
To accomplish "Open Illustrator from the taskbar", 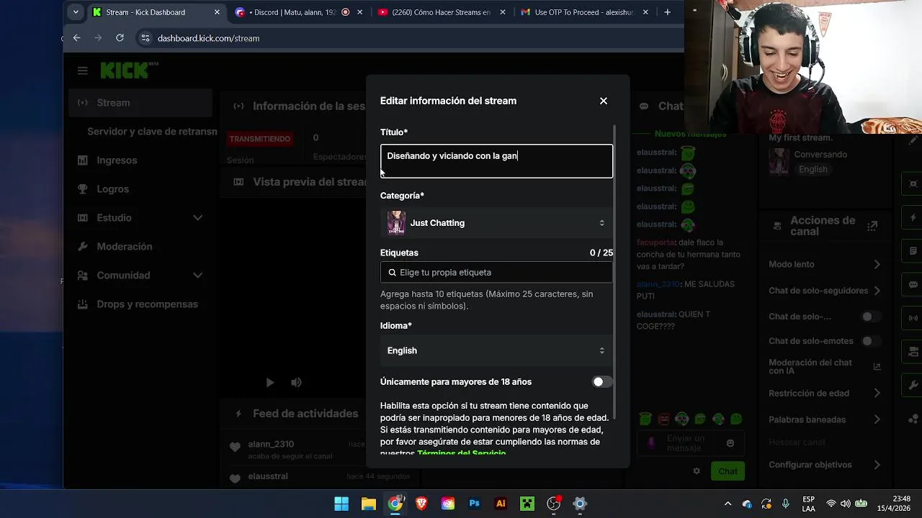I will (x=501, y=504).
